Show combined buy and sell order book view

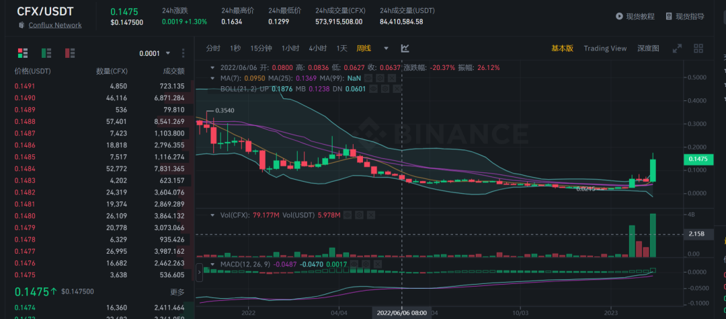(x=23, y=53)
